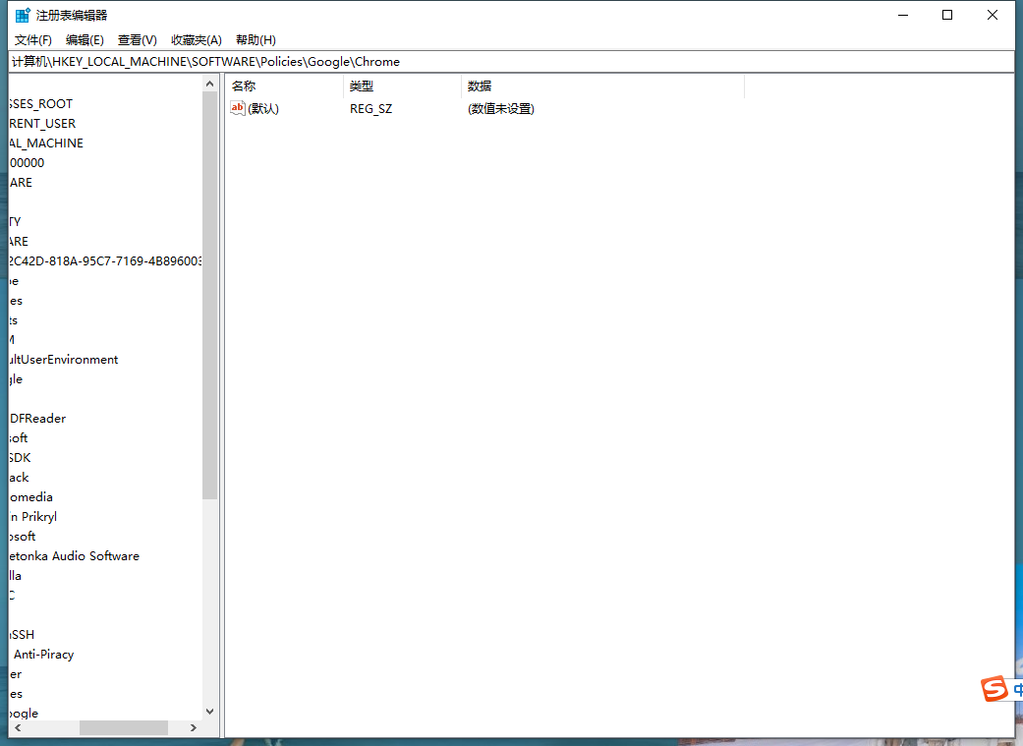The height and width of the screenshot is (746, 1023).
Task: Click the tree's horizontal scrollbar thumb
Action: tap(123, 727)
